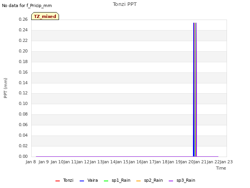Click the 0.16 y-axis tick label
This screenshot has height=188, width=250.
23,72
